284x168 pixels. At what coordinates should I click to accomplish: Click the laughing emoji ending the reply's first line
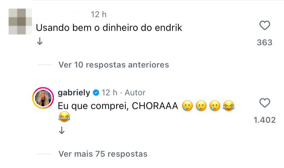[228, 106]
